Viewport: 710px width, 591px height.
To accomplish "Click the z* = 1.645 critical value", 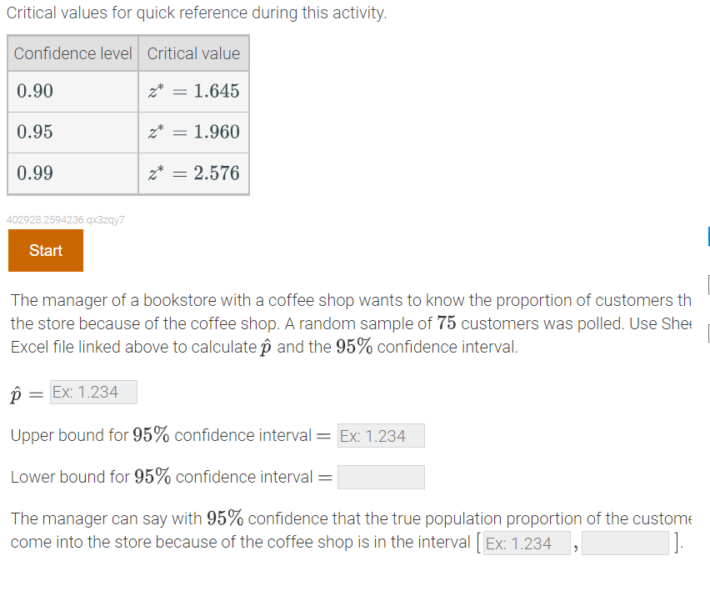I will click(193, 91).
